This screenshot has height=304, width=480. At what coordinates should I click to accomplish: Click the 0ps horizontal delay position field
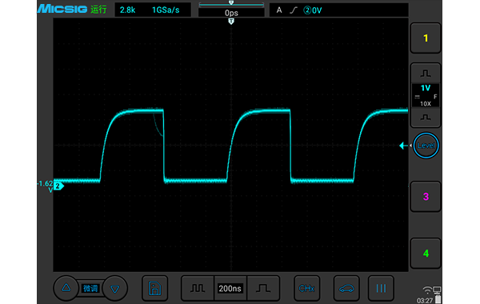coord(231,13)
